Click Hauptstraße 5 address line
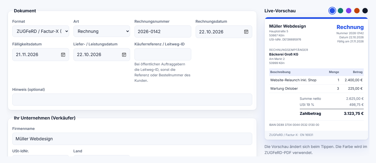This screenshot has width=376, height=163. pos(279,31)
